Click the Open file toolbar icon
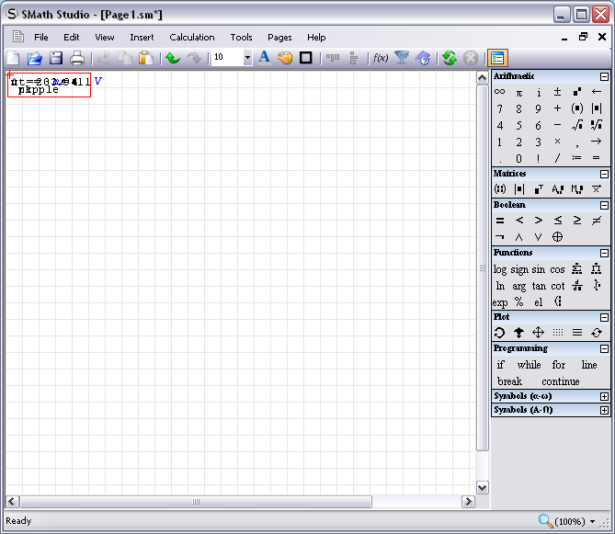Viewport: 615px width, 534px height. coord(34,58)
